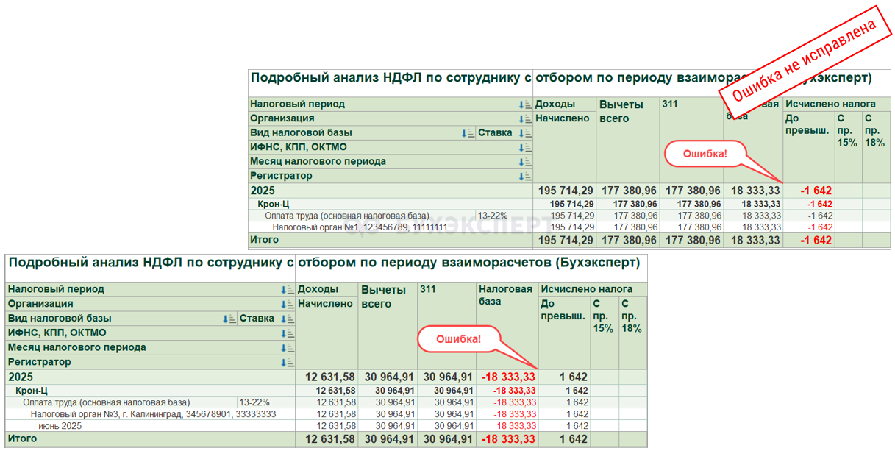Click sort icon for ИФНС, КПП, ОКТМО, lower report
Image resolution: width=895 pixels, height=451 pixels.
click(x=288, y=333)
